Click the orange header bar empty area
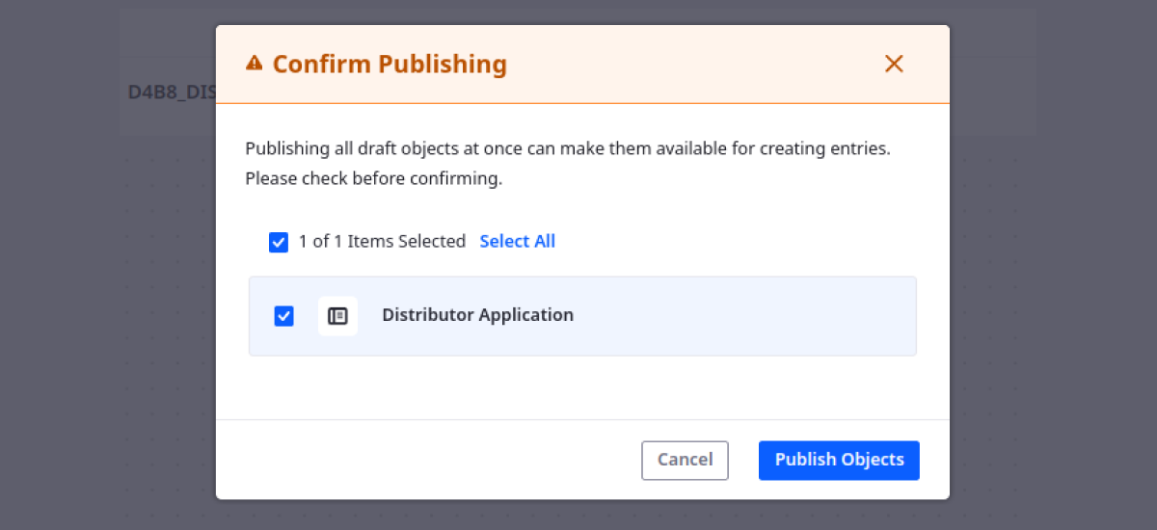Image resolution: width=1157 pixels, height=530 pixels. coord(694,64)
